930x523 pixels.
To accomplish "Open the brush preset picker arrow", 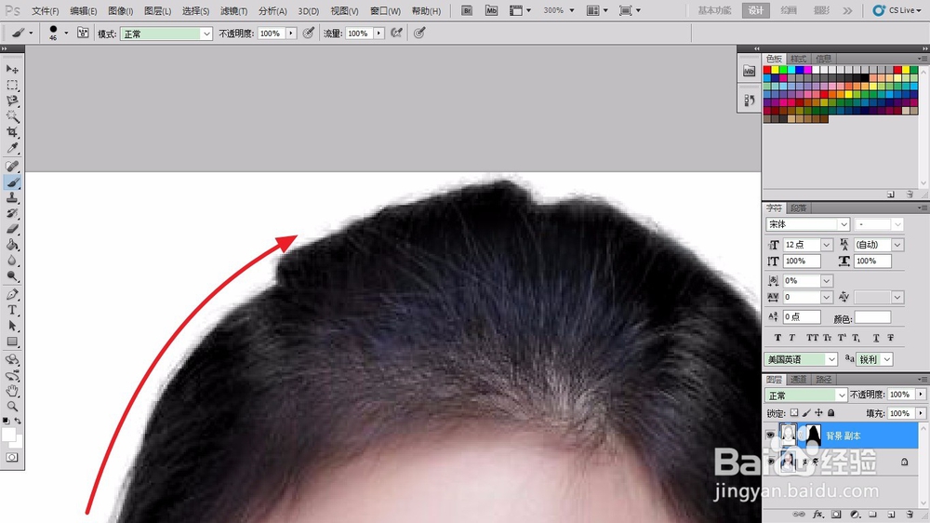I will coord(66,34).
